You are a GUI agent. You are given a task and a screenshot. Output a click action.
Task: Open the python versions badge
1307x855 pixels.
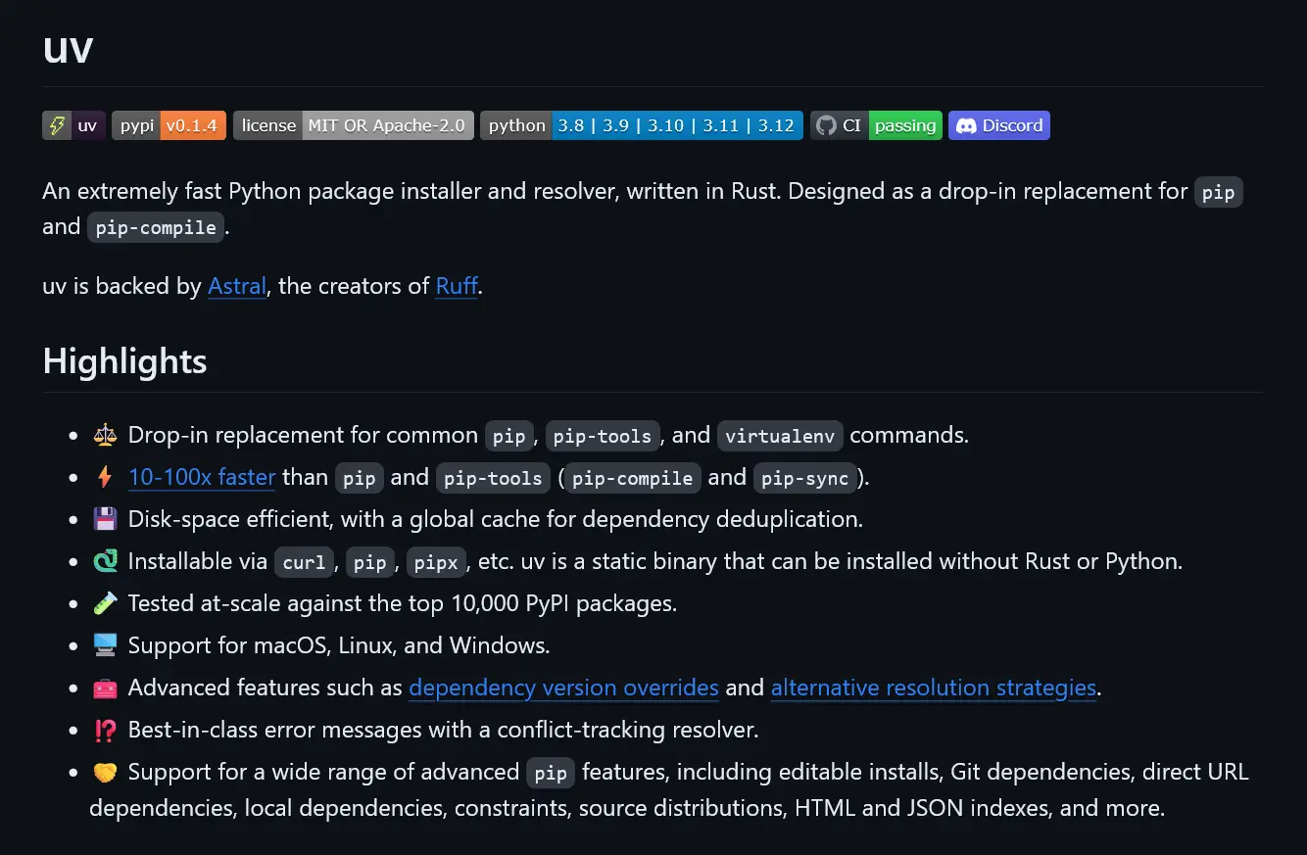[x=642, y=125]
